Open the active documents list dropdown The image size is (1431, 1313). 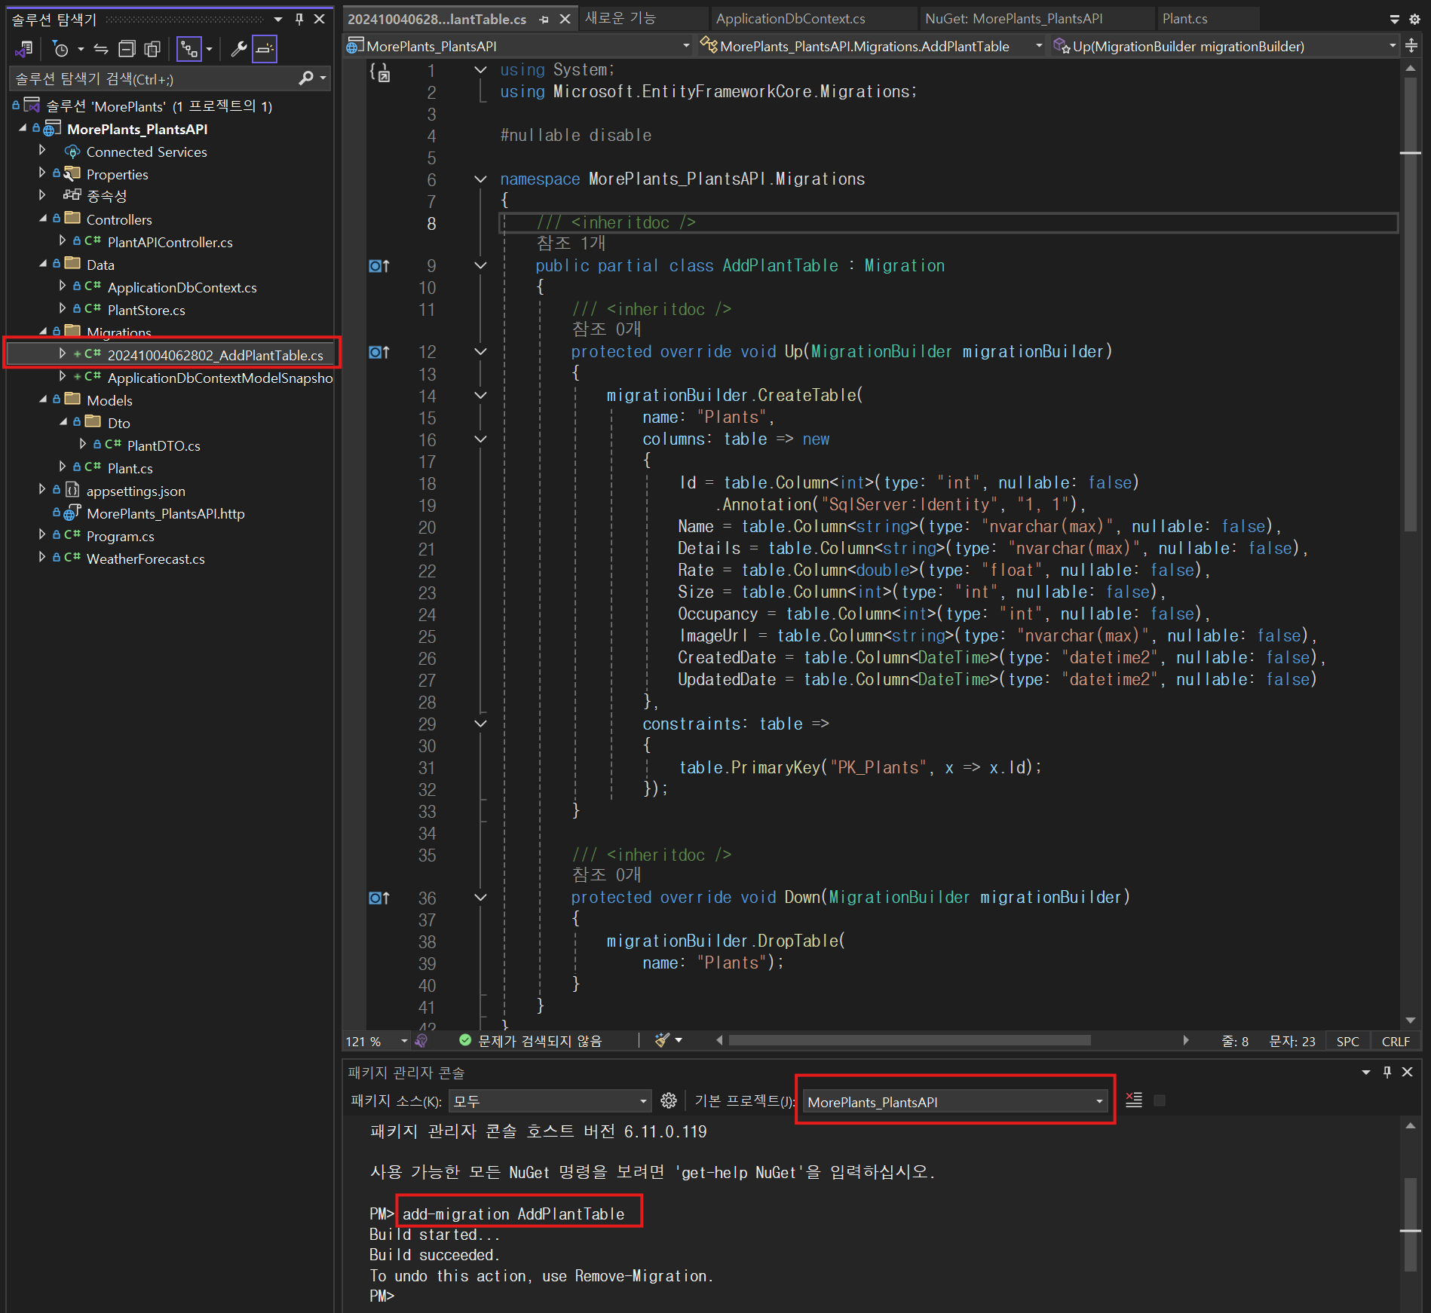(1394, 20)
